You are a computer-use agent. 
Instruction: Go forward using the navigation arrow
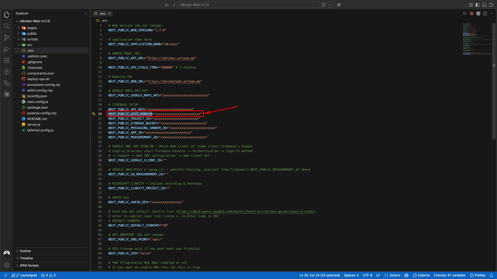tap(174, 5)
